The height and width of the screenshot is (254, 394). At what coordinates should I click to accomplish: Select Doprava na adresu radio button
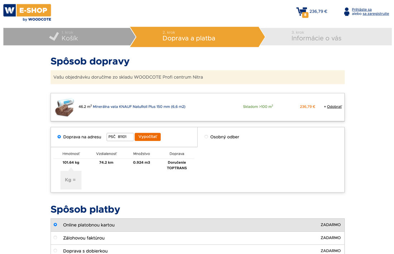coord(59,137)
